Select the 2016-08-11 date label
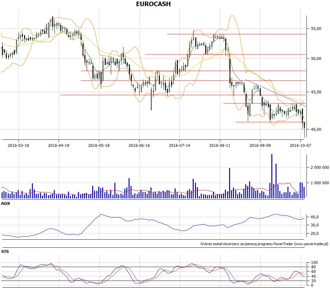Image resolution: width=330 pixels, height=288 pixels. [220, 145]
